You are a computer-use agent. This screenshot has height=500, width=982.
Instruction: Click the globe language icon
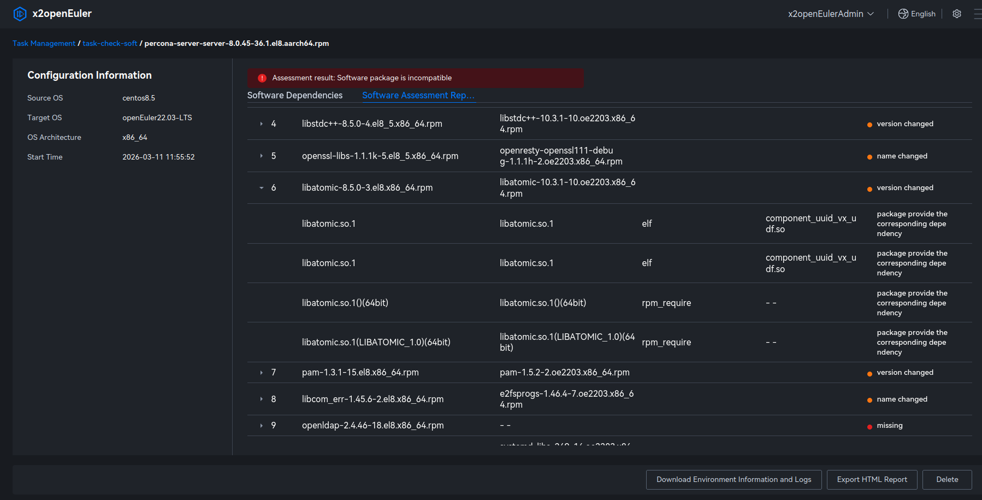click(903, 14)
